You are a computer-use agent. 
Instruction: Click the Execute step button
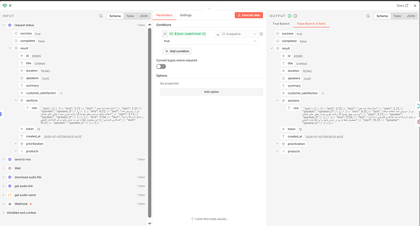pyautogui.click(x=249, y=15)
